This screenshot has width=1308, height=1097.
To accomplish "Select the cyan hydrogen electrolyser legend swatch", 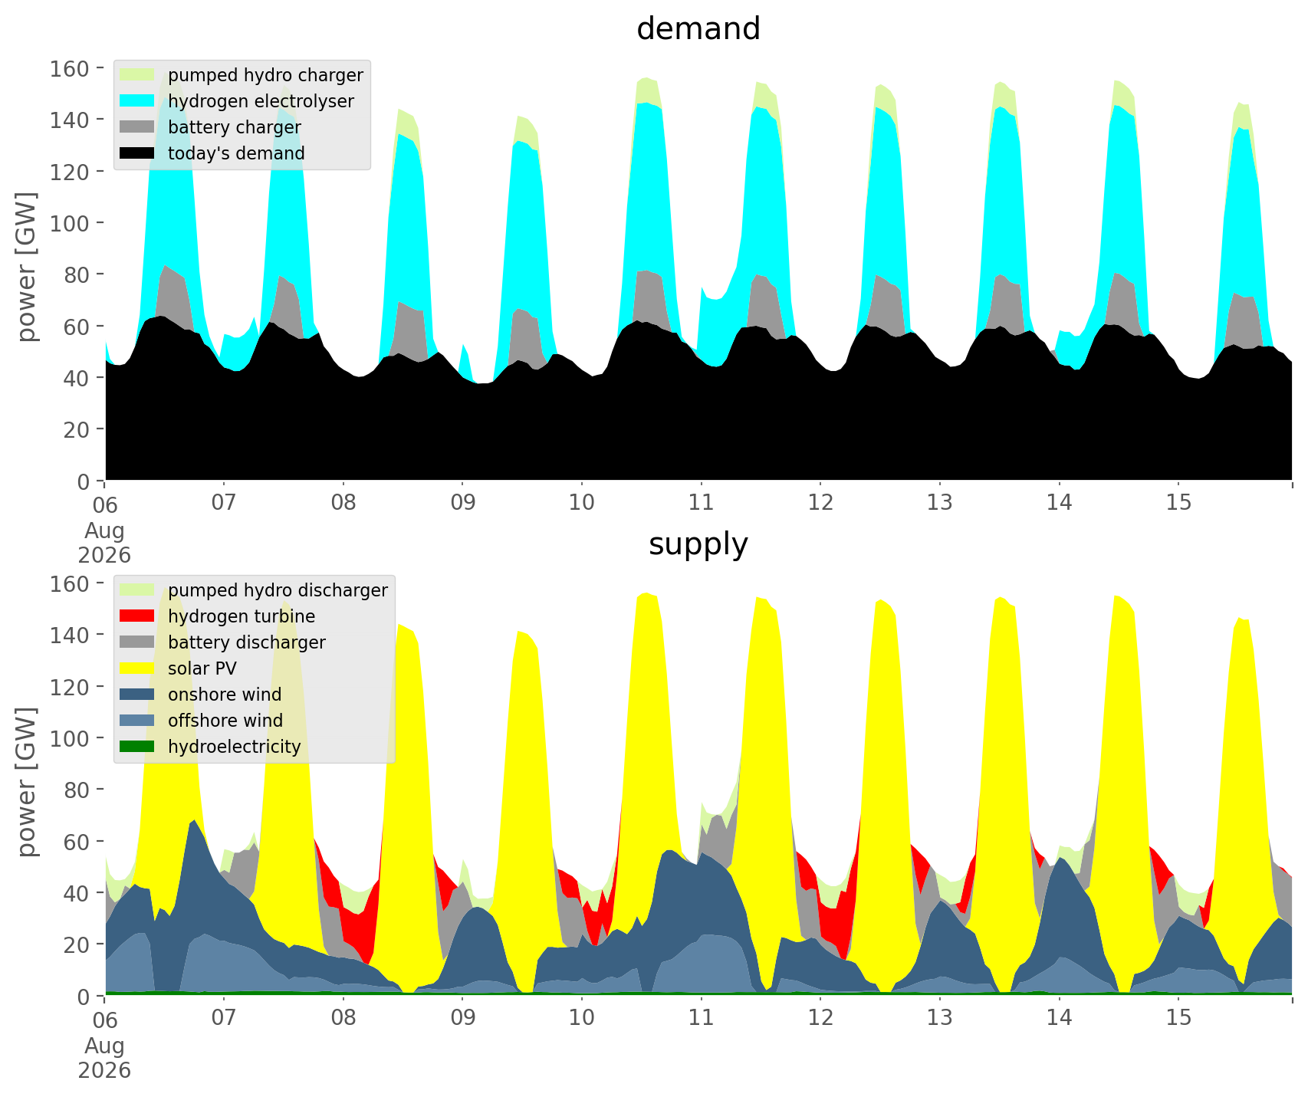I will coord(137,101).
